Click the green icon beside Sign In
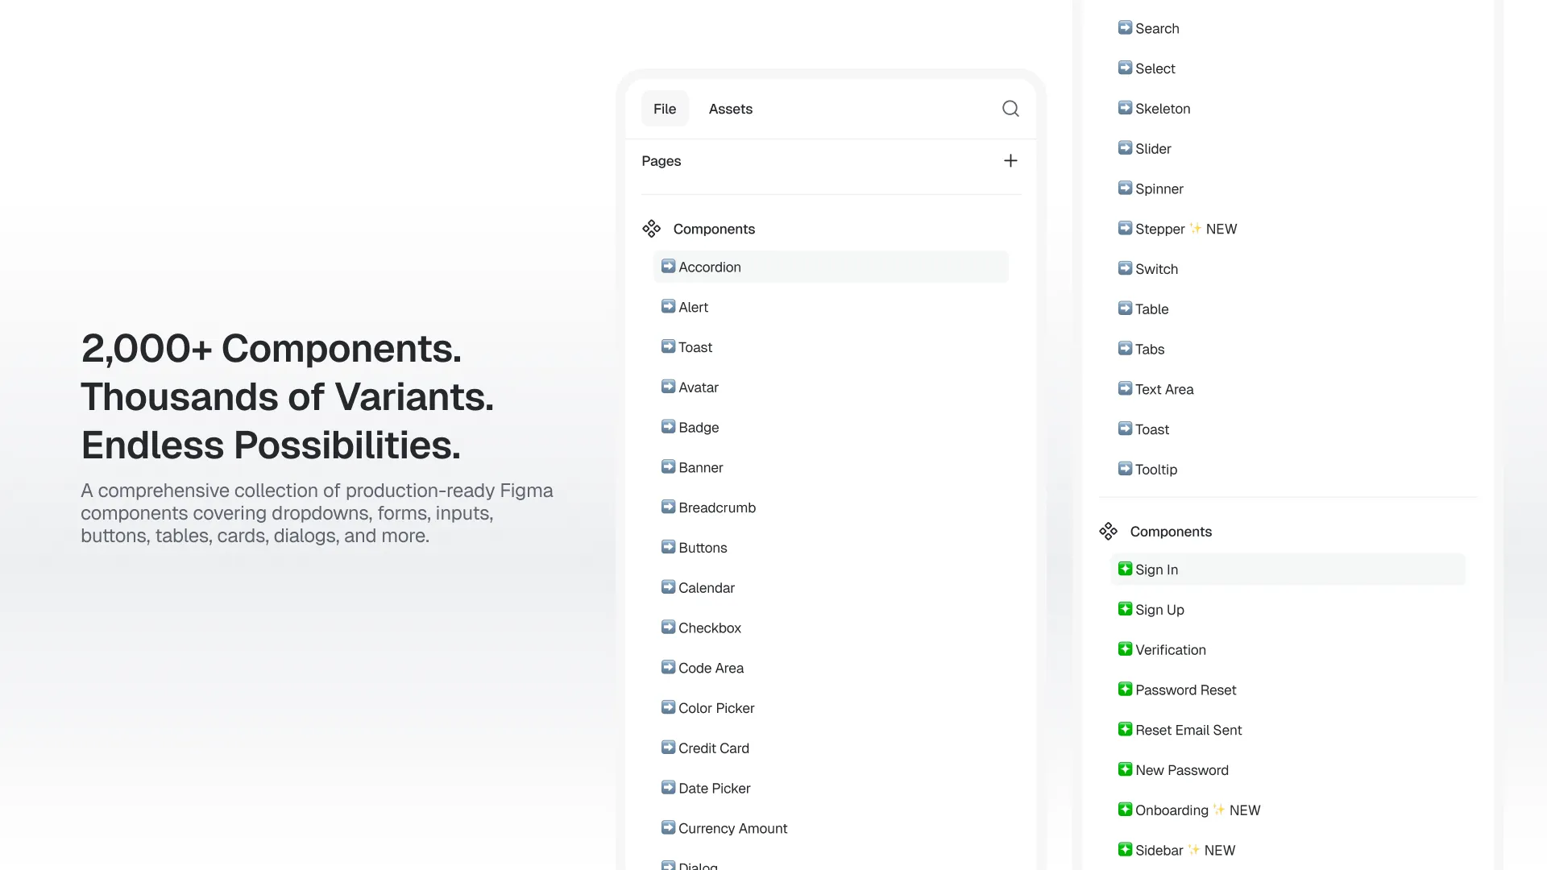Screen dimensions: 1547x870 click(1125, 569)
